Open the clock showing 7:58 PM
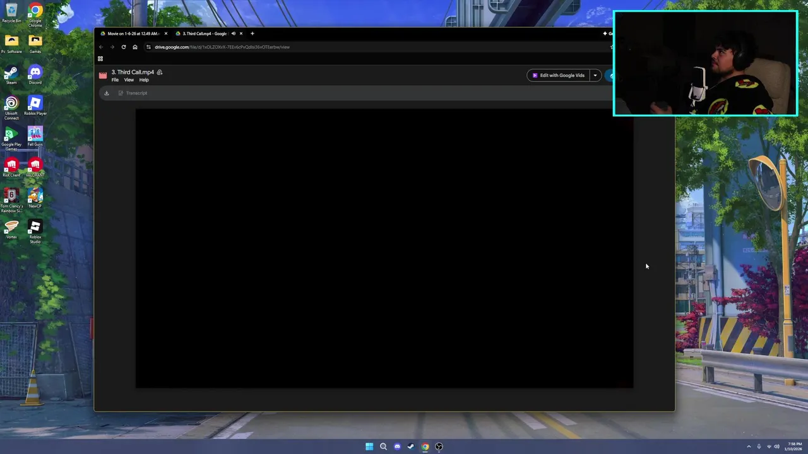 coord(794,446)
